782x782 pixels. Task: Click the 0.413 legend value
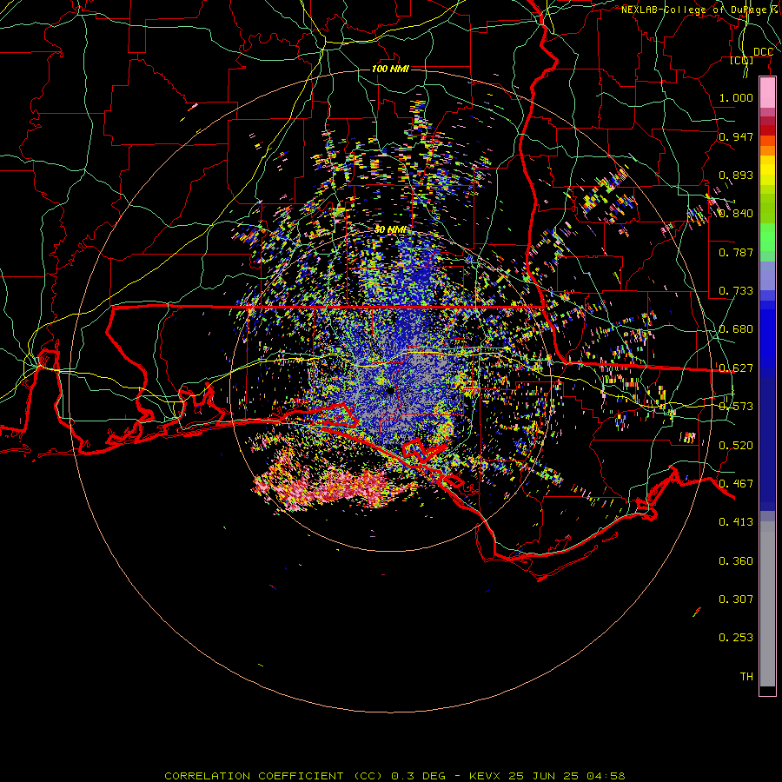[x=736, y=522]
